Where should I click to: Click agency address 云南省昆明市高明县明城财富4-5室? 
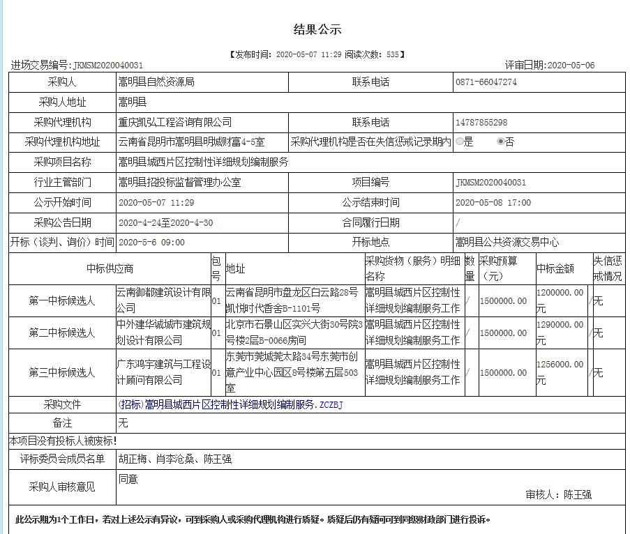pyautogui.click(x=191, y=142)
